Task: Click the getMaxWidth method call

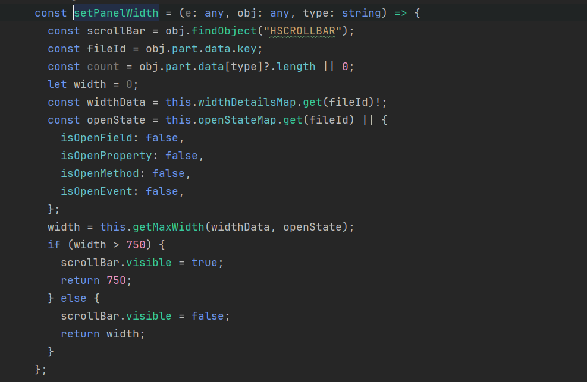Action: [x=168, y=227]
